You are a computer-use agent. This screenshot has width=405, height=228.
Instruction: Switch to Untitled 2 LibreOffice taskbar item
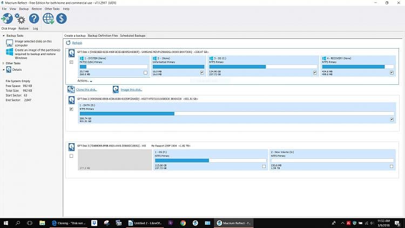(145, 223)
